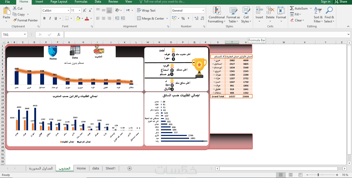
Task: Click the Share button
Action: click(341, 2)
